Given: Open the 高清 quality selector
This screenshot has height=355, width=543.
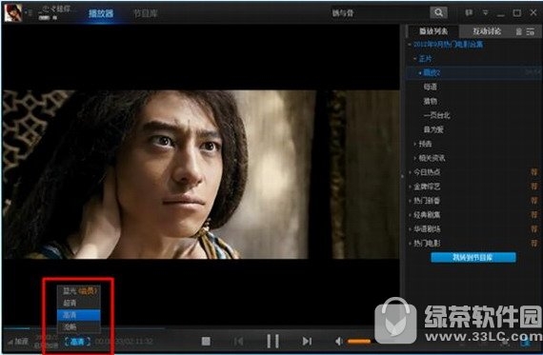Looking at the screenshot, I should (77, 342).
